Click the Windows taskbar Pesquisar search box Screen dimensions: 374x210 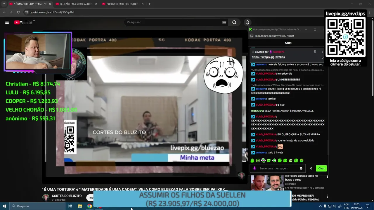pos(37,206)
